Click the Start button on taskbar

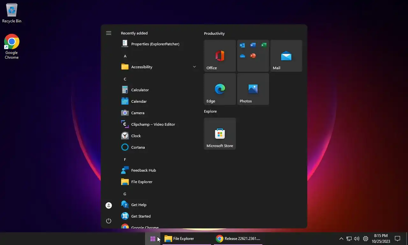tap(153, 239)
